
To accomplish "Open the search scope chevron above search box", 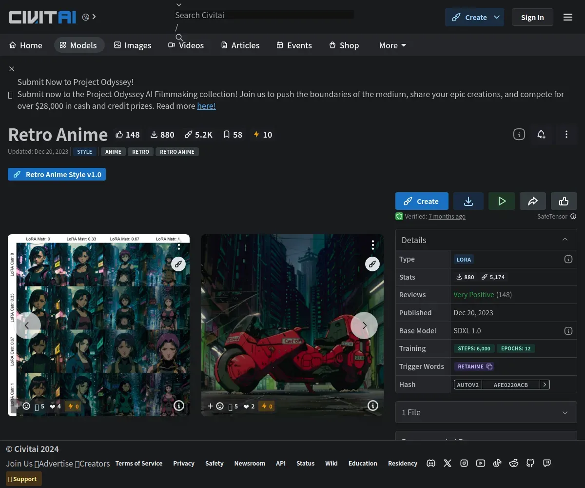I will 179,5.
